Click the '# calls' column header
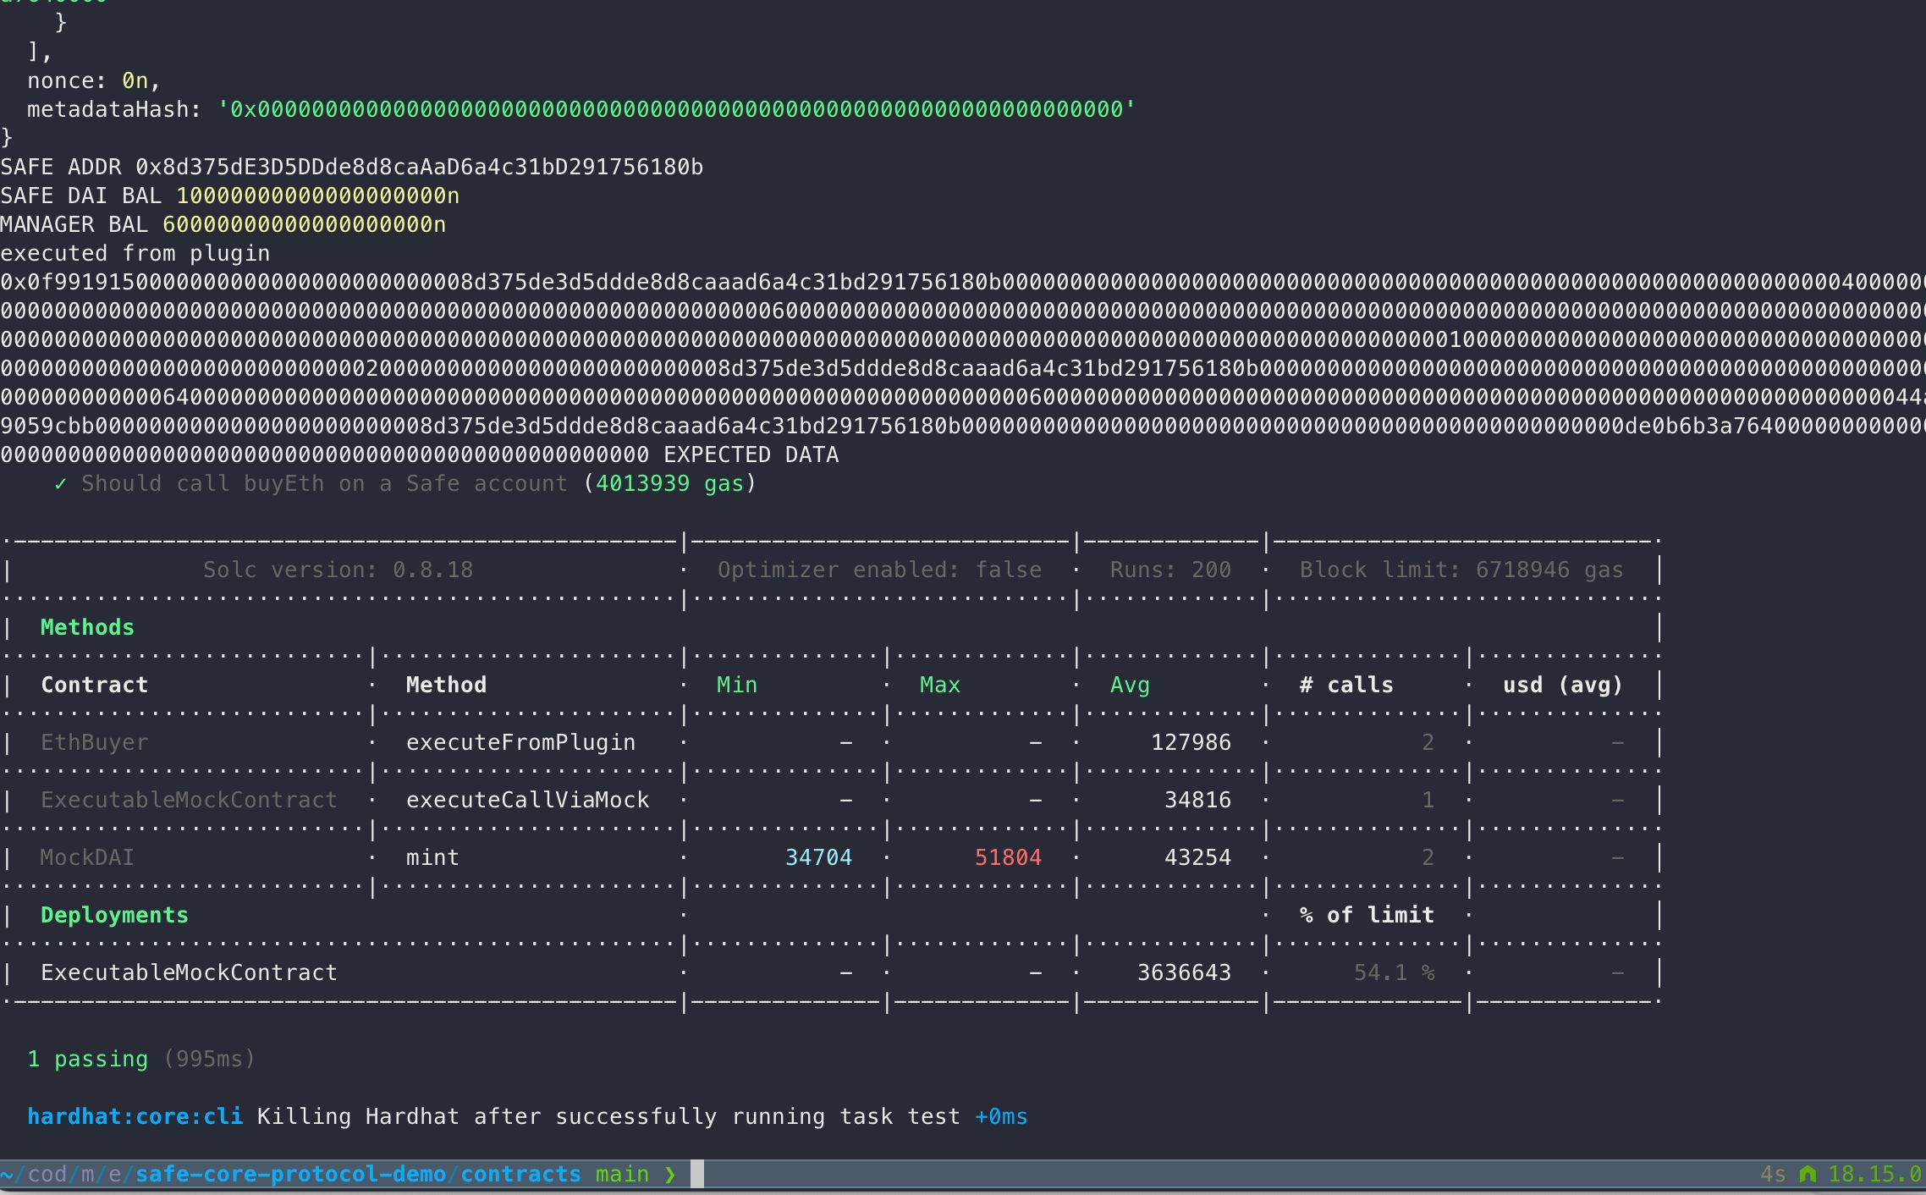1926x1195 pixels. [1347, 685]
